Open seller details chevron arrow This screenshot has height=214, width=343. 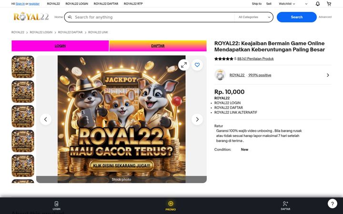328,75
